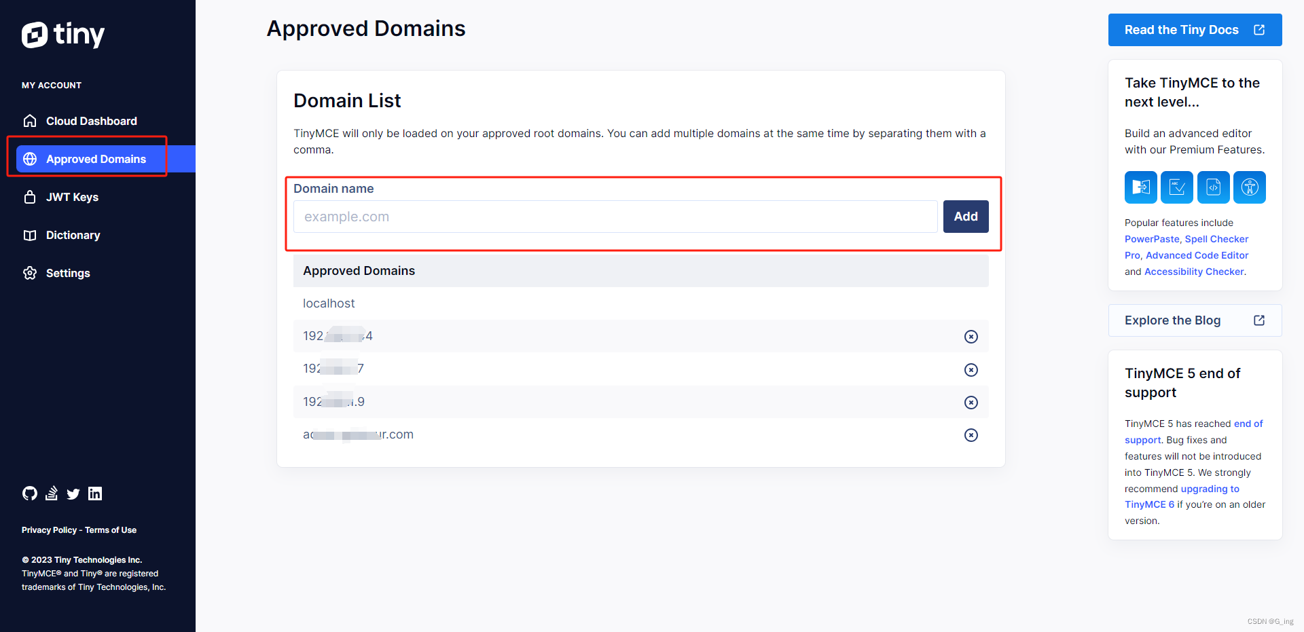1304x632 pixels.
Task: Click the Add domain button
Action: tap(966, 217)
